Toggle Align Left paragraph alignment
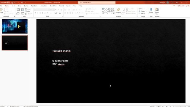The image size is (190, 107). [x=65, y=13]
